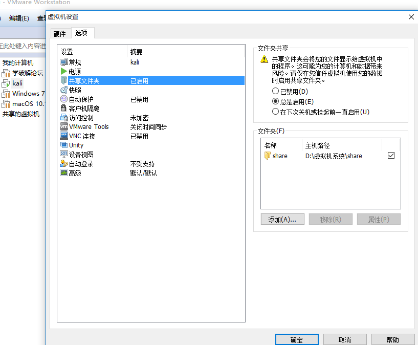
Task: Click the 已启用 summary in highlighted row
Action: coord(139,81)
